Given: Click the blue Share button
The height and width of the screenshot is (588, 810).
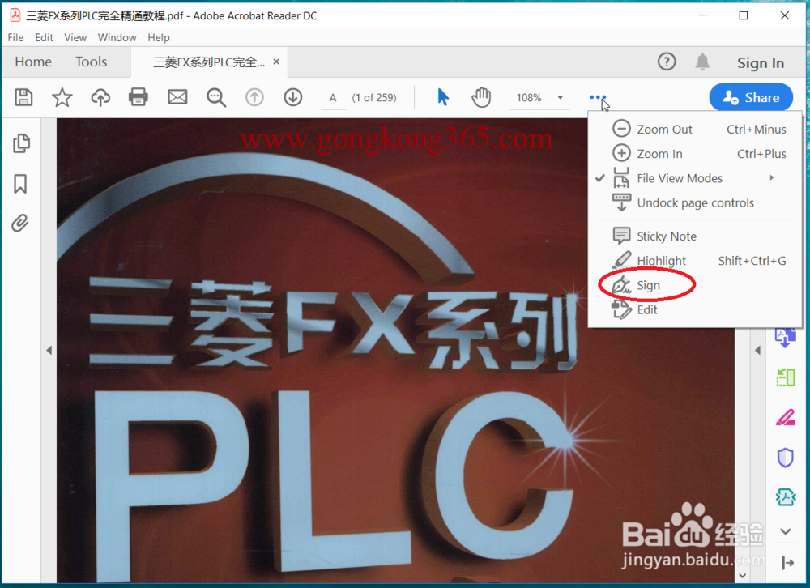Looking at the screenshot, I should tap(751, 97).
